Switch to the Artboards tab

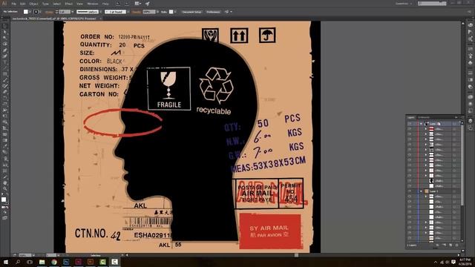(x=424, y=117)
